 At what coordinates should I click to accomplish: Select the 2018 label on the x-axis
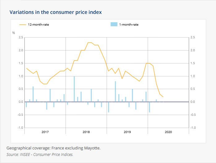(86, 132)
